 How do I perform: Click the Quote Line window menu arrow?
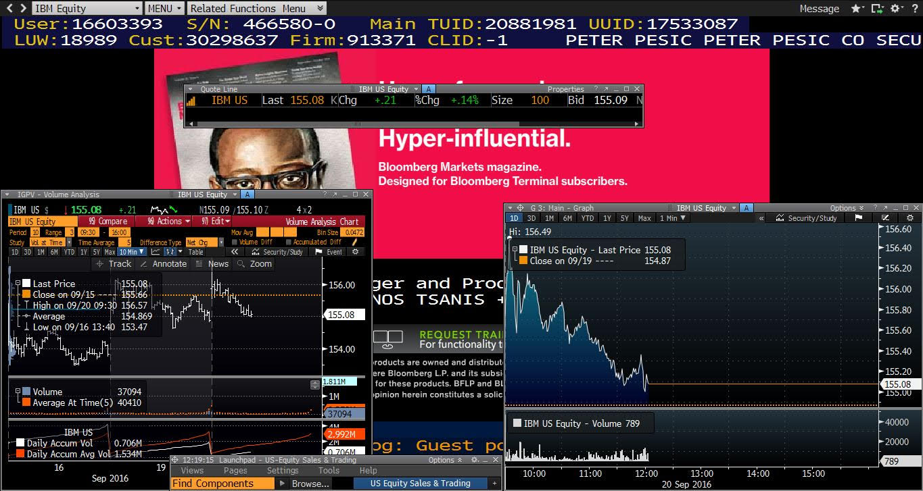[191, 89]
